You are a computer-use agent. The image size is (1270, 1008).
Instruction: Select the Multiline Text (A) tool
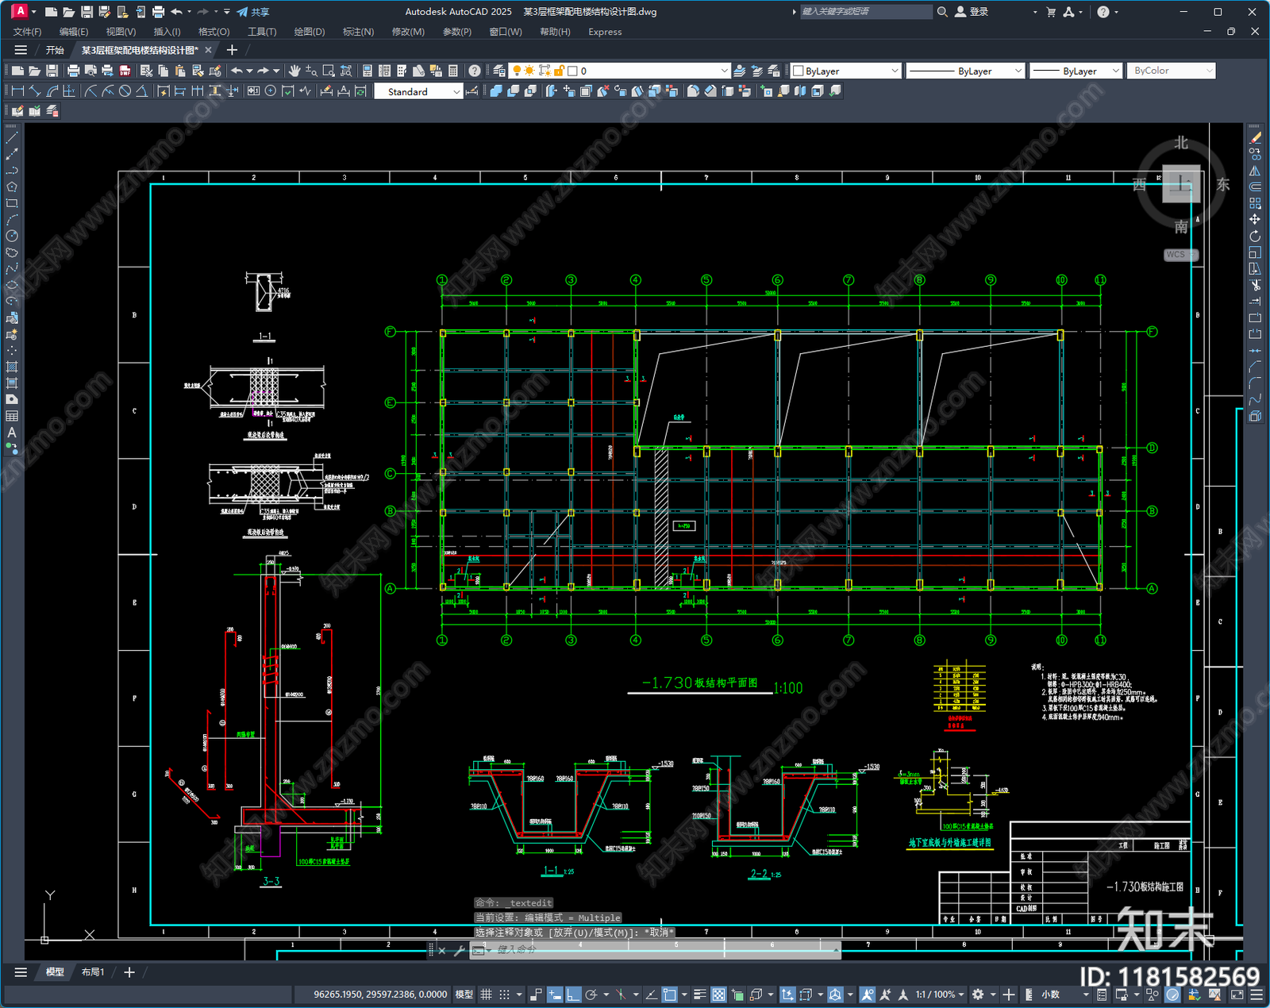click(12, 433)
